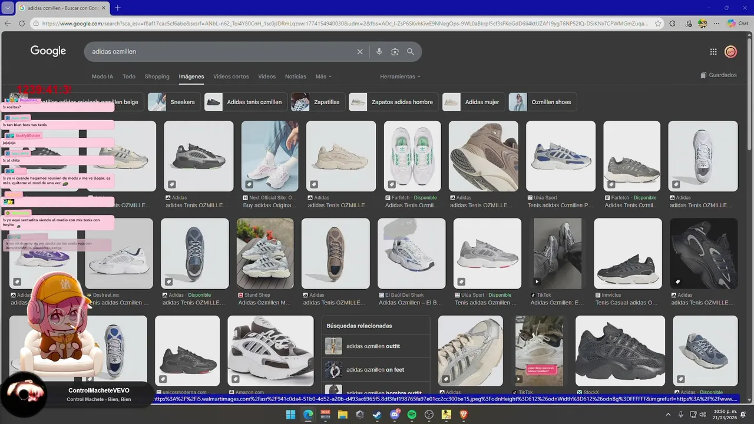This screenshot has height=424, width=754.
Task: Reload the page with the refresh icon
Action: click(22, 24)
